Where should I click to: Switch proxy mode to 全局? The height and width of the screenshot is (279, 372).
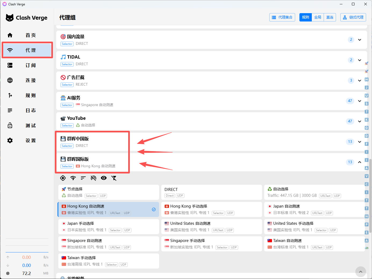(318, 17)
